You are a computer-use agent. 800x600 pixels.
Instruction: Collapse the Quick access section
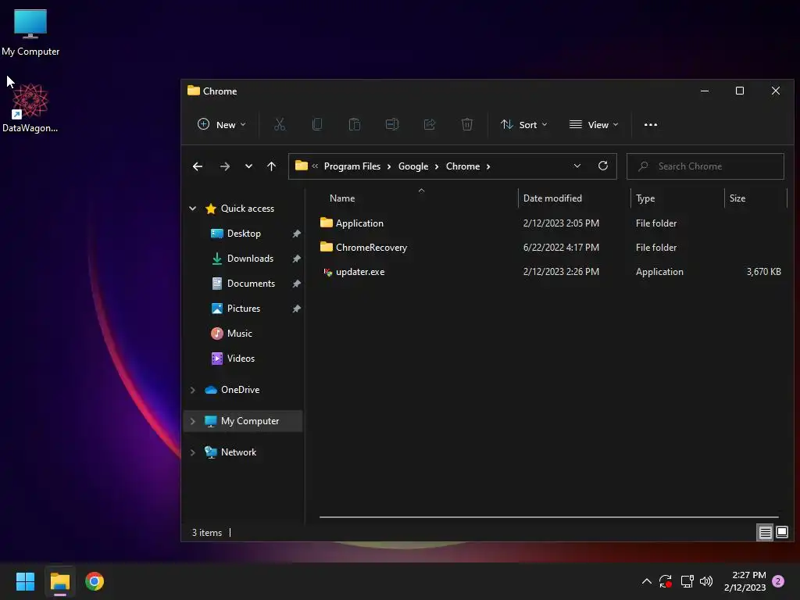pyautogui.click(x=193, y=208)
